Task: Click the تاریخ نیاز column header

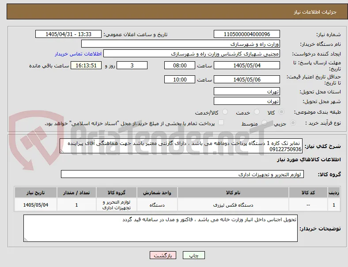Action: [36, 193]
